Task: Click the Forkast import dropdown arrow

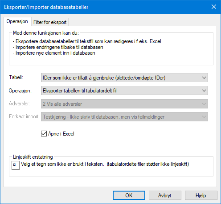Action: coord(204,117)
